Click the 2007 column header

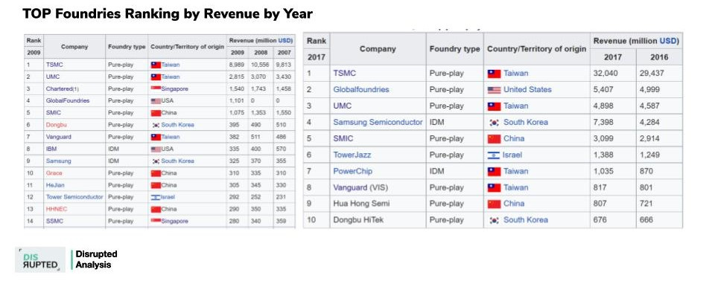pyautogui.click(x=284, y=53)
